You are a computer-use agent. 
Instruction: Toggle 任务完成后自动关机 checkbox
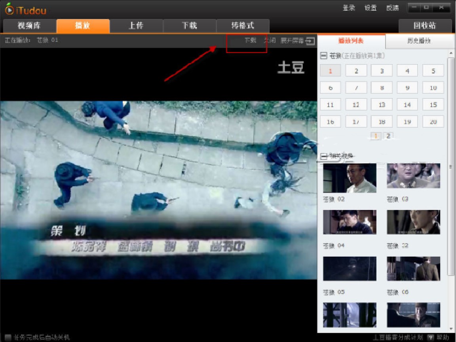8,337
